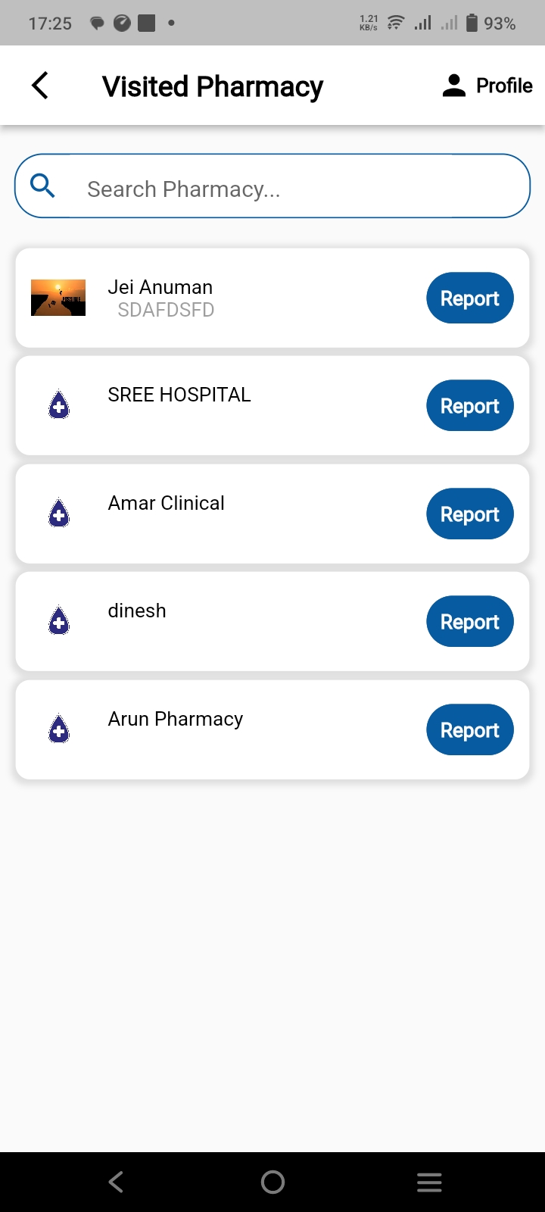
Task: Report the Jei Anuman pharmacy
Action: point(470,298)
